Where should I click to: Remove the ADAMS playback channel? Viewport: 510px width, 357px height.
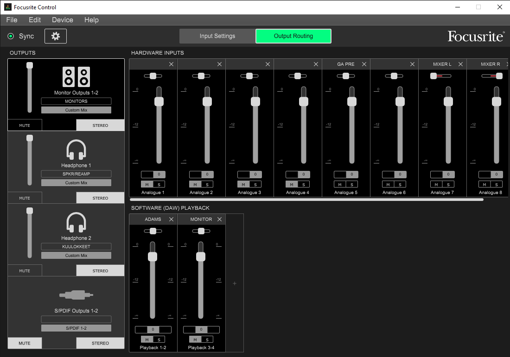tap(171, 219)
